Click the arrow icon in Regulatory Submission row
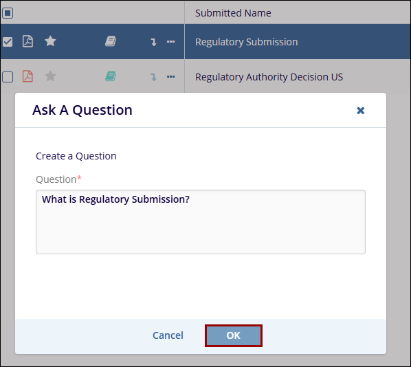 click(153, 42)
